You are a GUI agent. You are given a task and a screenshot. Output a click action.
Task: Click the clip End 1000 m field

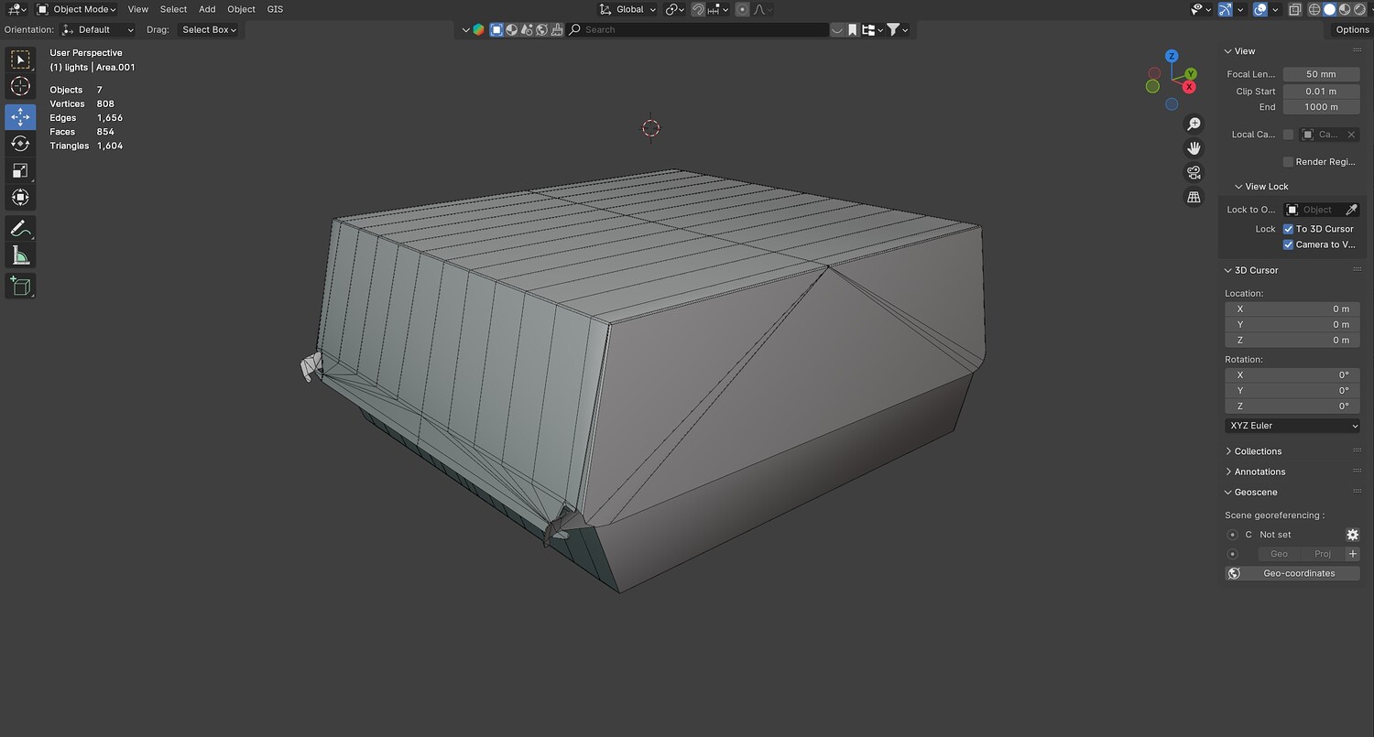click(1321, 107)
